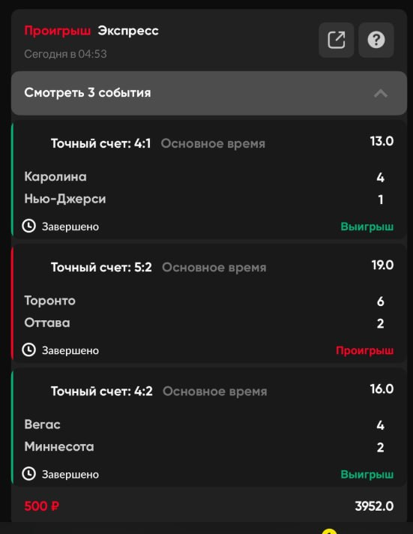Screen dimensions: 413x534
Task: Open the Каролина vs Нью-Джерси event
Action: click(x=209, y=188)
